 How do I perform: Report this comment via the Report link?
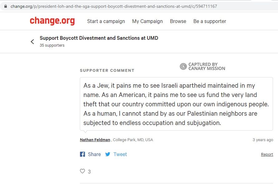tap(267, 155)
